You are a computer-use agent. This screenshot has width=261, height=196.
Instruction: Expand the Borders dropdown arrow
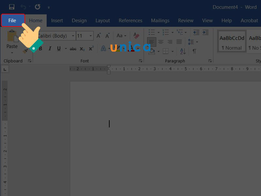(x=172, y=51)
